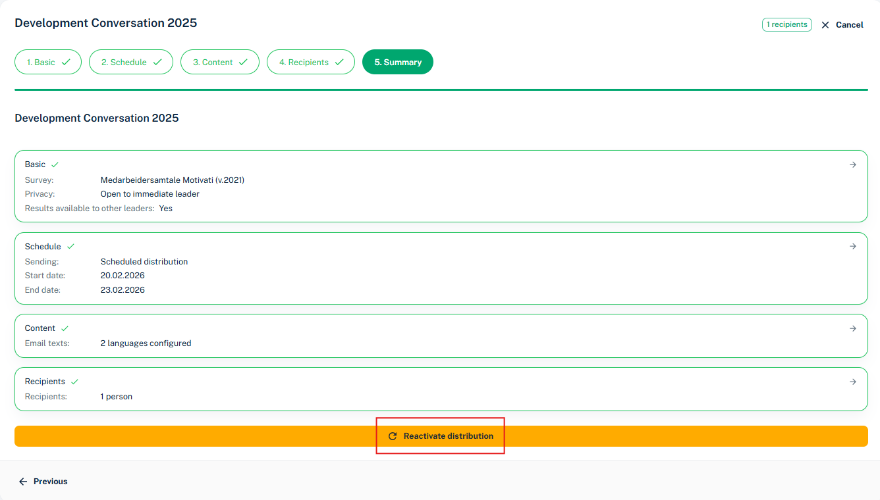This screenshot has width=880, height=500.
Task: Click the checkmark in the 1. Basic step
Action: 65,63
